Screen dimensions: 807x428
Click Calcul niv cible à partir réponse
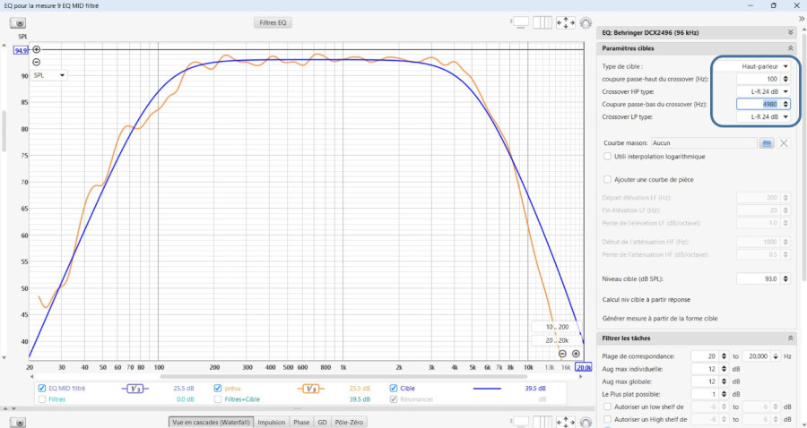click(x=646, y=300)
